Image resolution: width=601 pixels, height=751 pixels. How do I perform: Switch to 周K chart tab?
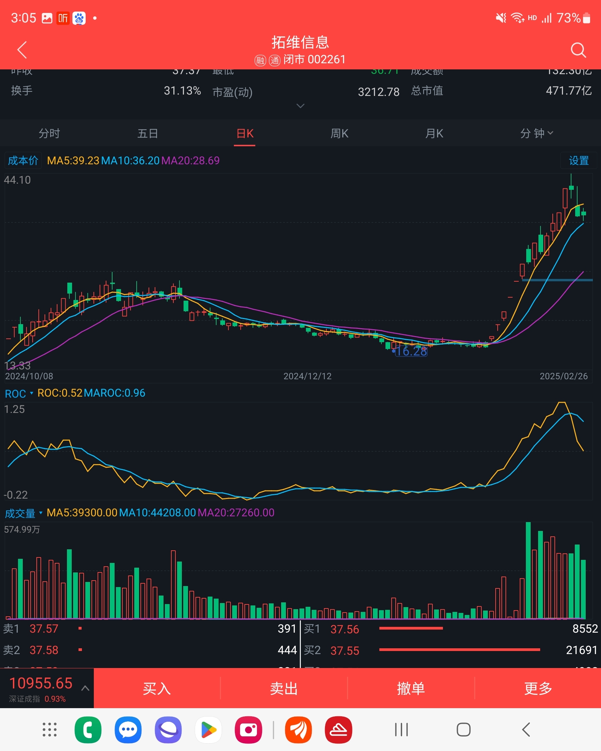(x=340, y=133)
